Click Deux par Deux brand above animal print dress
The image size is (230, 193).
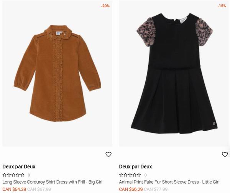[136, 167]
